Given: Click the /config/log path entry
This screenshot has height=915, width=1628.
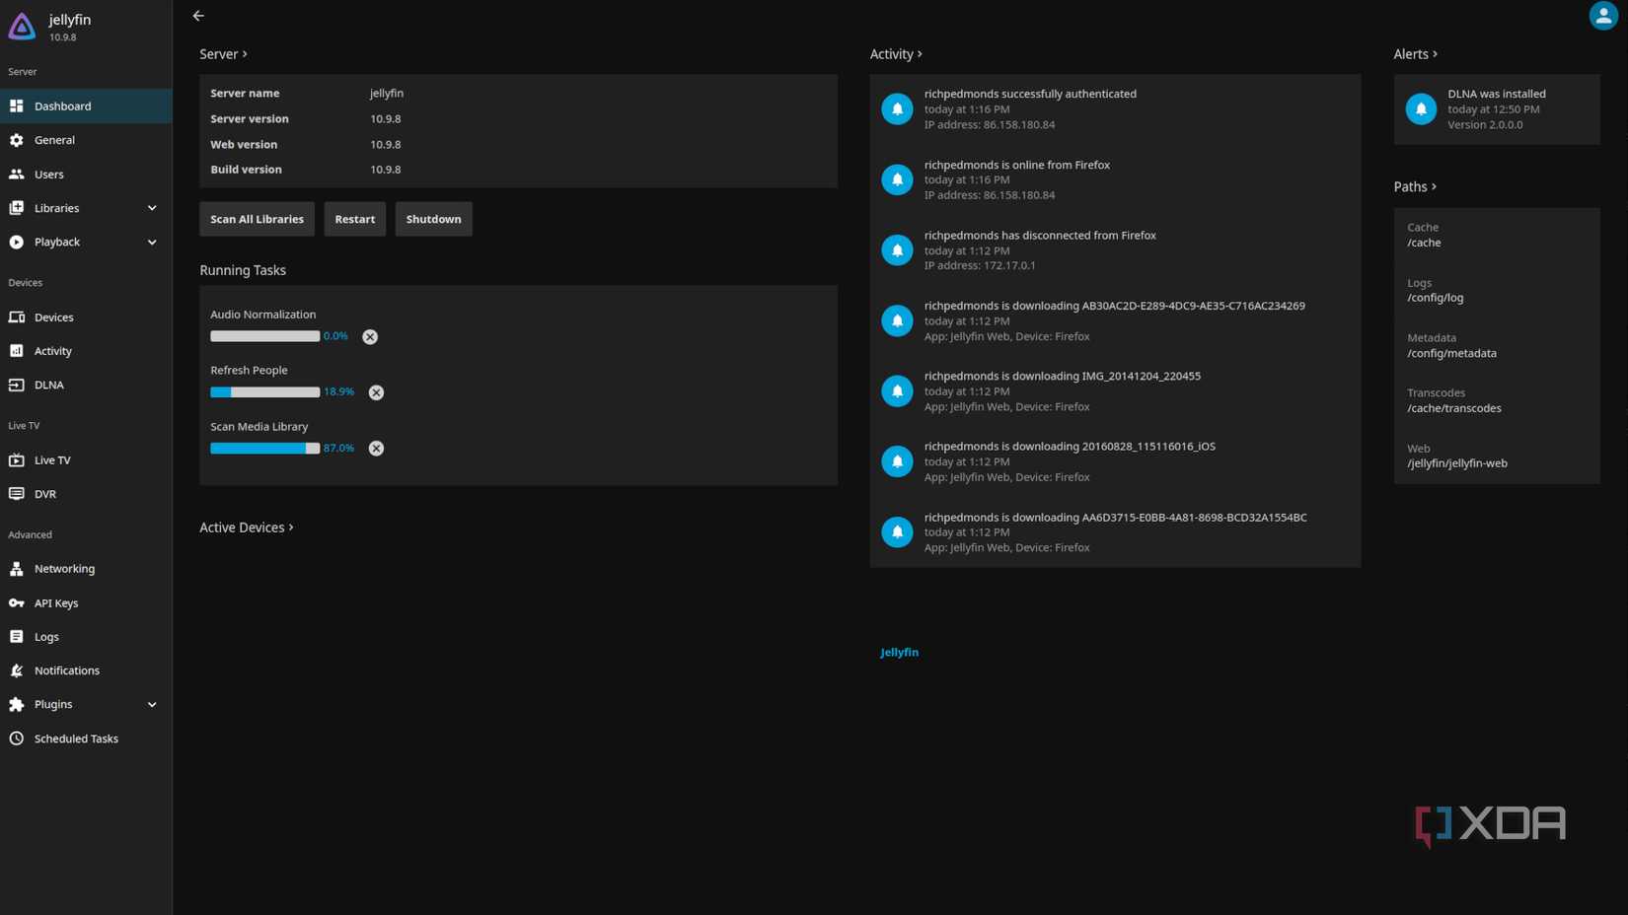Looking at the screenshot, I should pos(1436,298).
